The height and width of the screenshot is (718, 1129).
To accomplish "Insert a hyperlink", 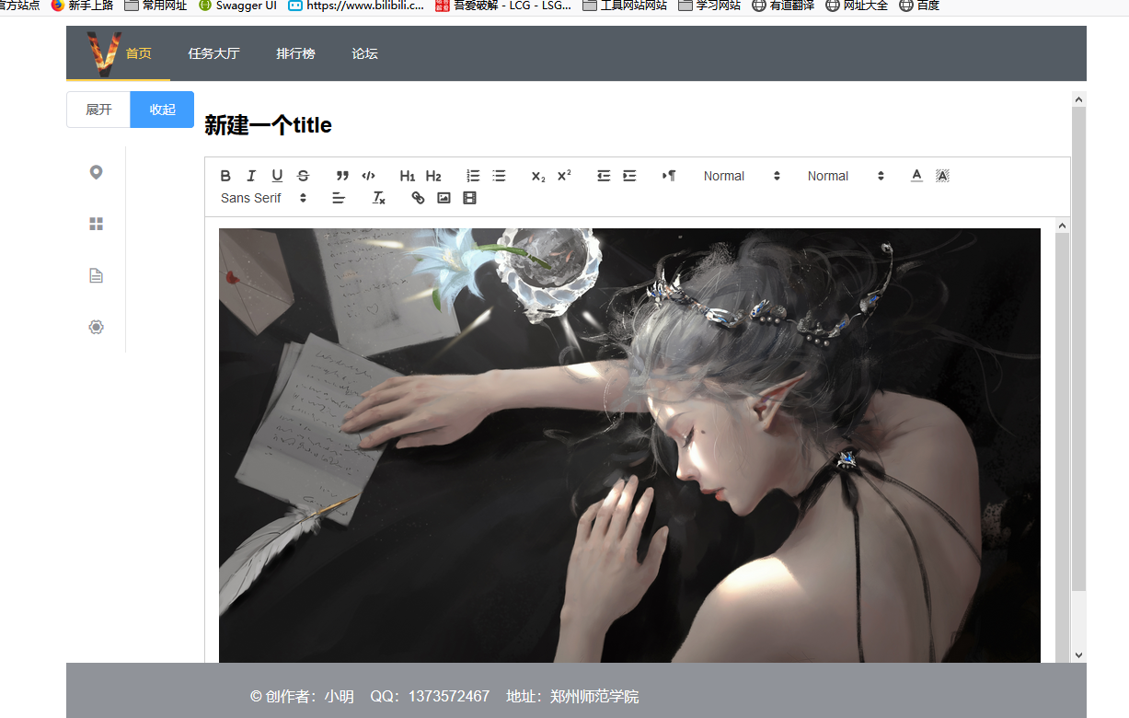I will point(418,198).
